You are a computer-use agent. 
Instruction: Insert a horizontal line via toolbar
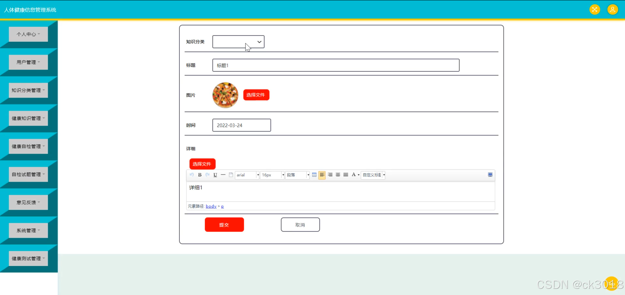[223, 175]
